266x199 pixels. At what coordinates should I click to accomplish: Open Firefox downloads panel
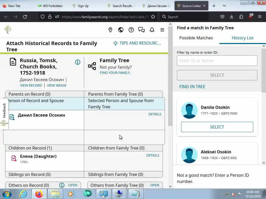[x=231, y=17]
